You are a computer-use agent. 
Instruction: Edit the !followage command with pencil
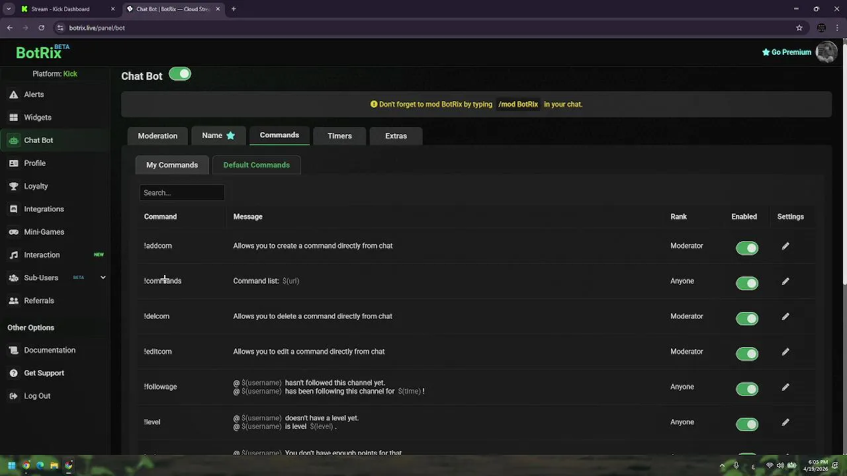point(785,387)
